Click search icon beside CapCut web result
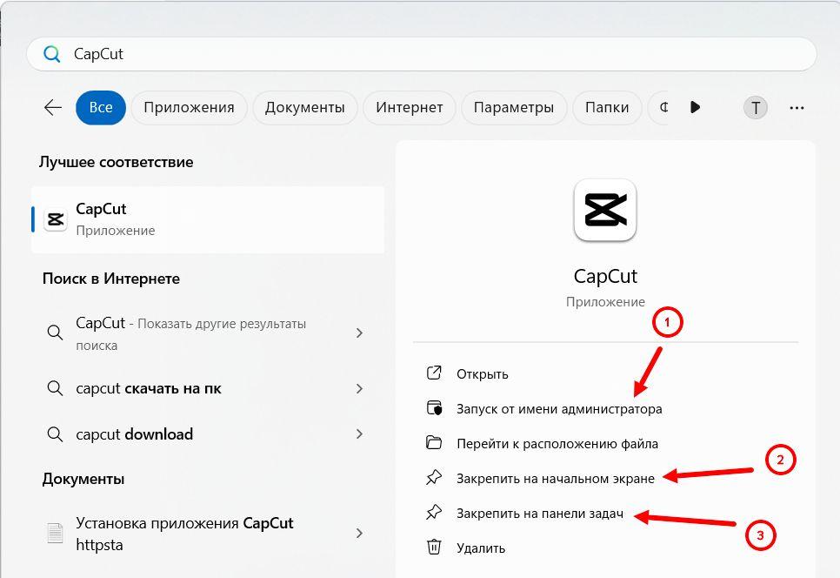 click(55, 333)
